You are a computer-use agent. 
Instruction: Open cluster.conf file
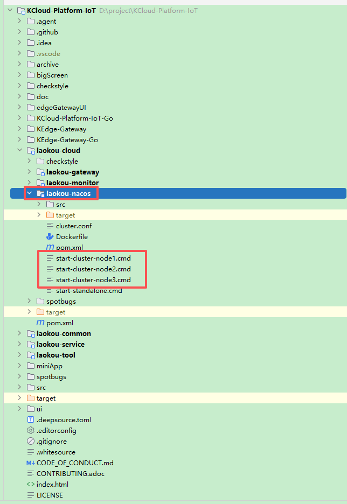pos(73,226)
